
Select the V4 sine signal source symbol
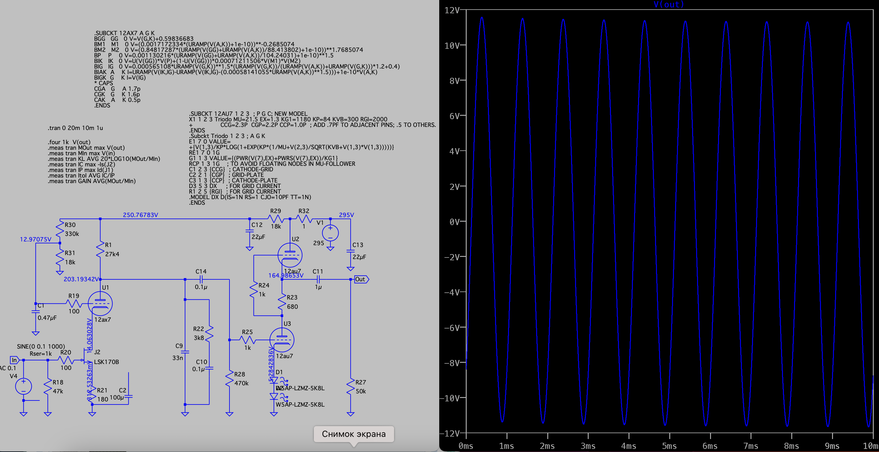click(x=23, y=386)
